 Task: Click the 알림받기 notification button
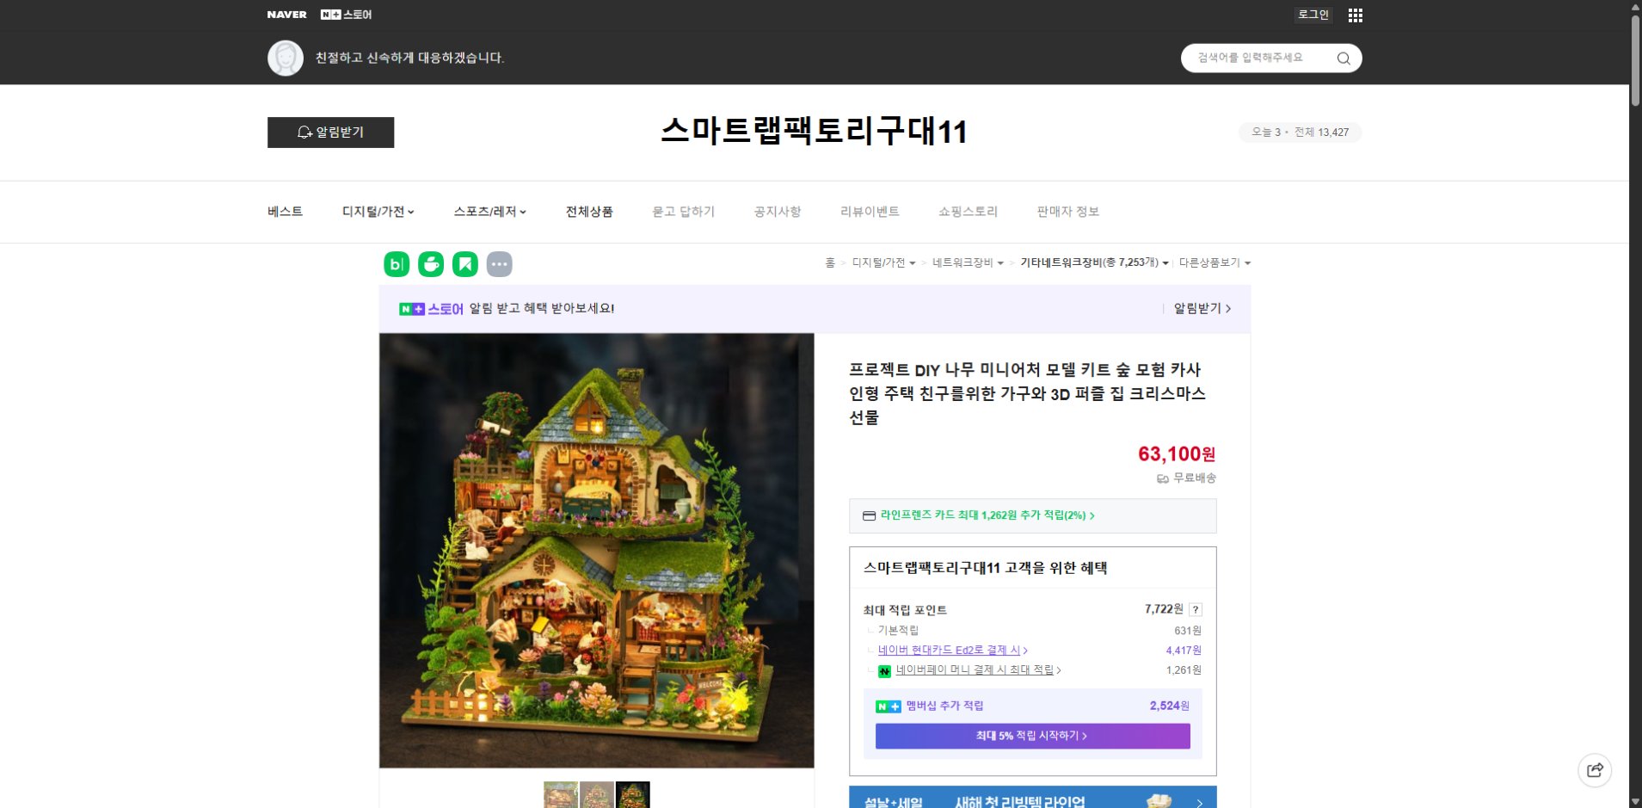331,133
